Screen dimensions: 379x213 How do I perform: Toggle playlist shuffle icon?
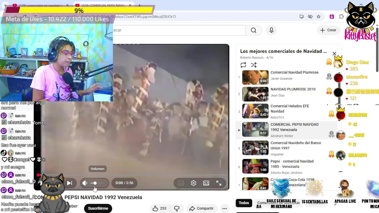tap(254, 65)
